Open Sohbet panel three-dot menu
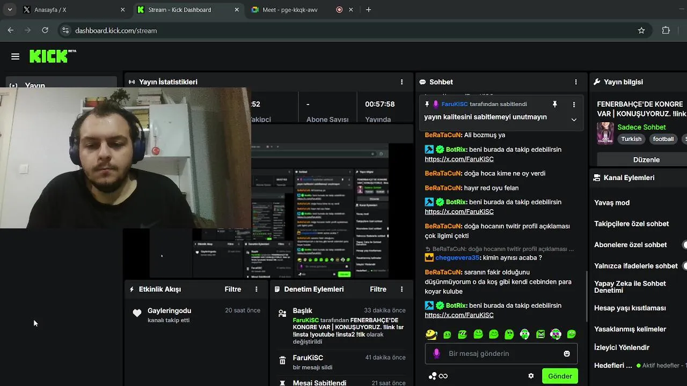687x386 pixels. (x=576, y=82)
